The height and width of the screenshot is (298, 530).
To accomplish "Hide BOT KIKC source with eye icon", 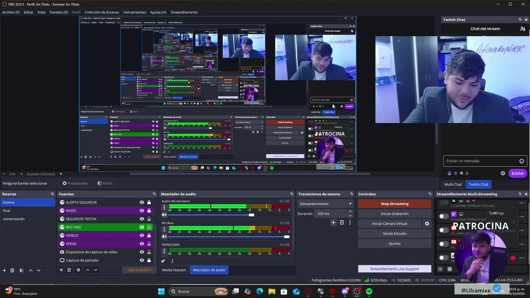I will point(142,227).
